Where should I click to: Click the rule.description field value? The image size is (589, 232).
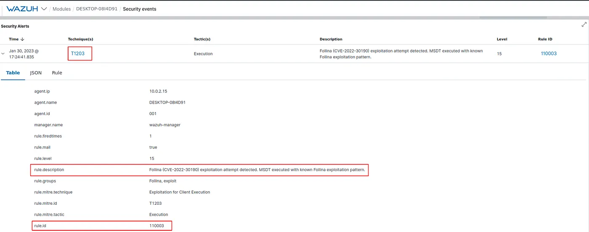click(x=257, y=170)
